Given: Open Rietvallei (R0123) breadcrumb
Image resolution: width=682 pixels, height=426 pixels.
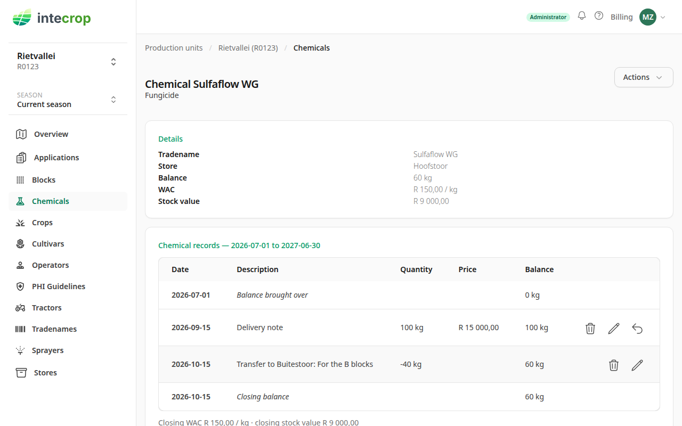Looking at the screenshot, I should click(x=248, y=48).
